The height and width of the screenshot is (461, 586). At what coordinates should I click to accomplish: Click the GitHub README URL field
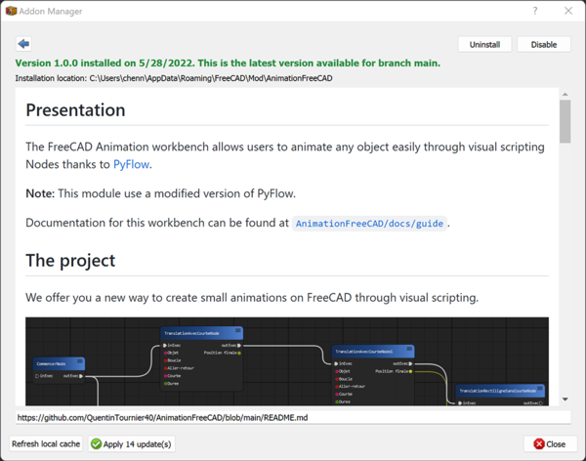(x=293, y=418)
